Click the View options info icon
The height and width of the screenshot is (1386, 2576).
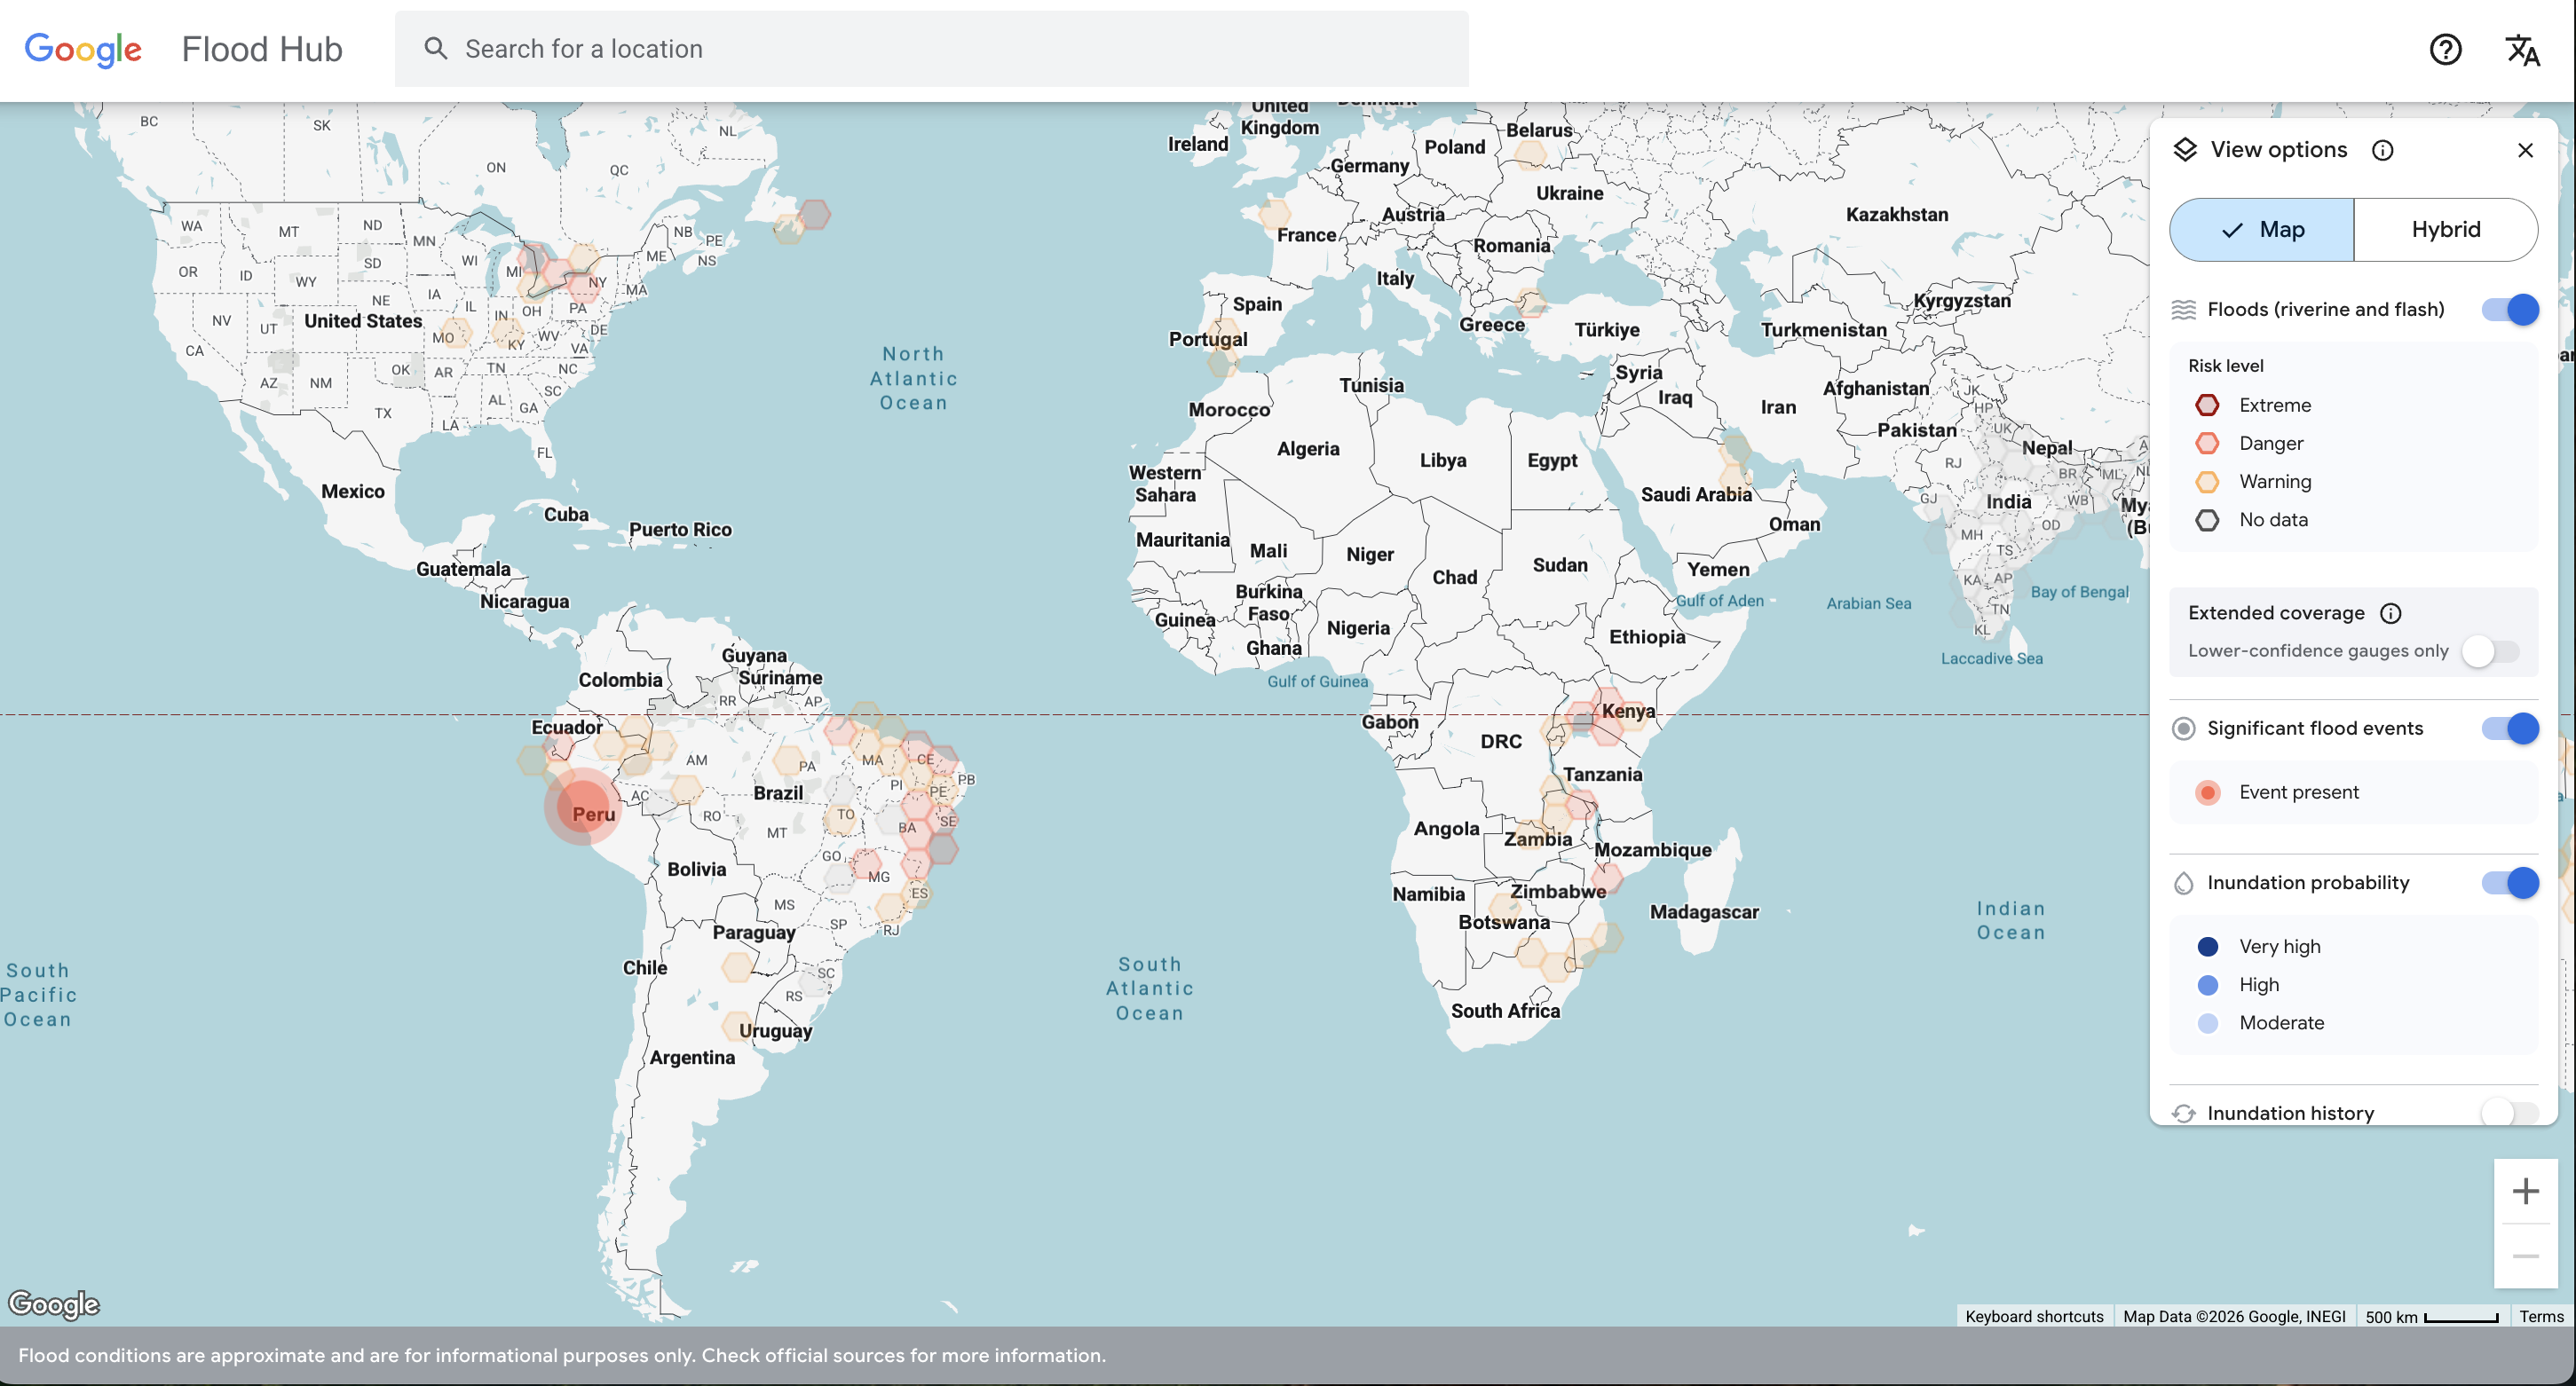pyautogui.click(x=2382, y=150)
